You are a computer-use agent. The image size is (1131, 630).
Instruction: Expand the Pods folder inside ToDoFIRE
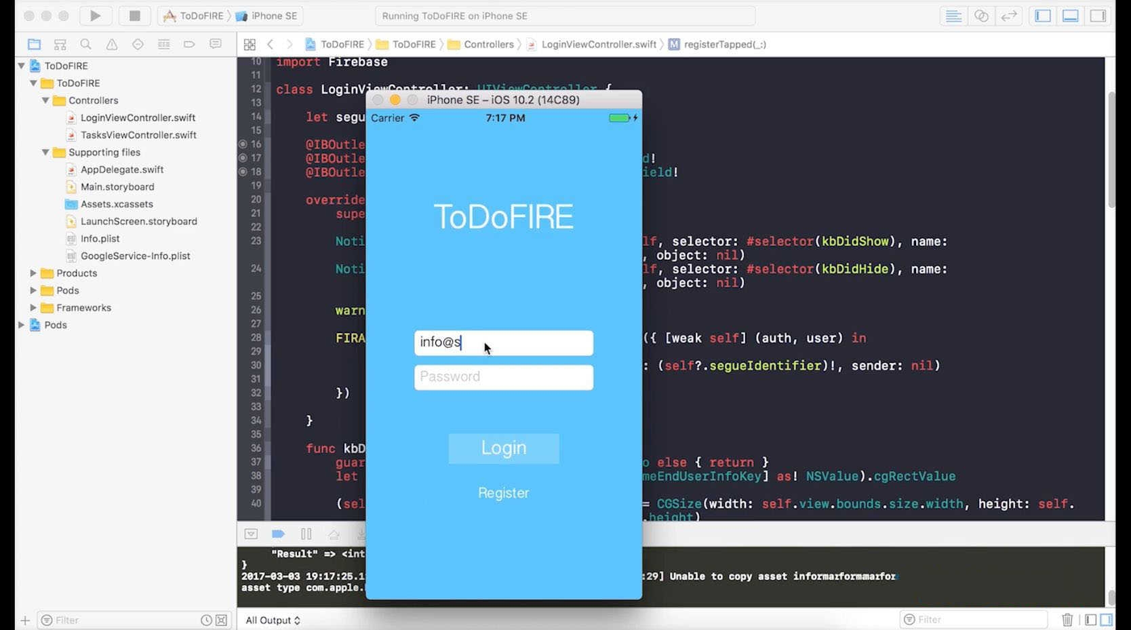33,290
